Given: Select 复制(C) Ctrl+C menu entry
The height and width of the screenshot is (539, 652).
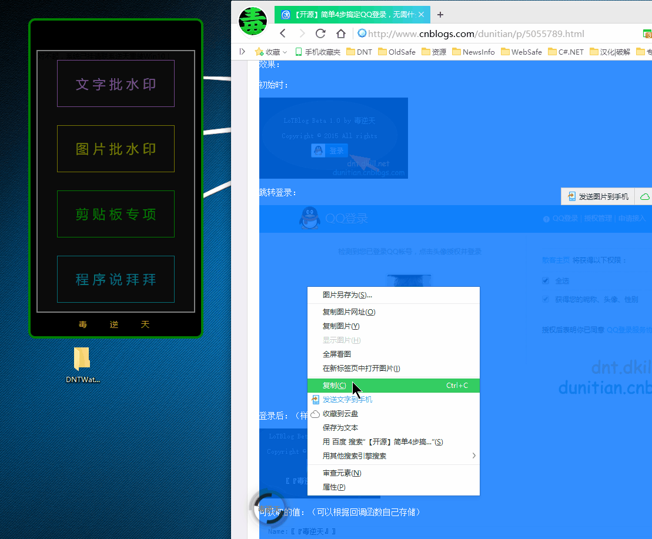Looking at the screenshot, I should 393,386.
